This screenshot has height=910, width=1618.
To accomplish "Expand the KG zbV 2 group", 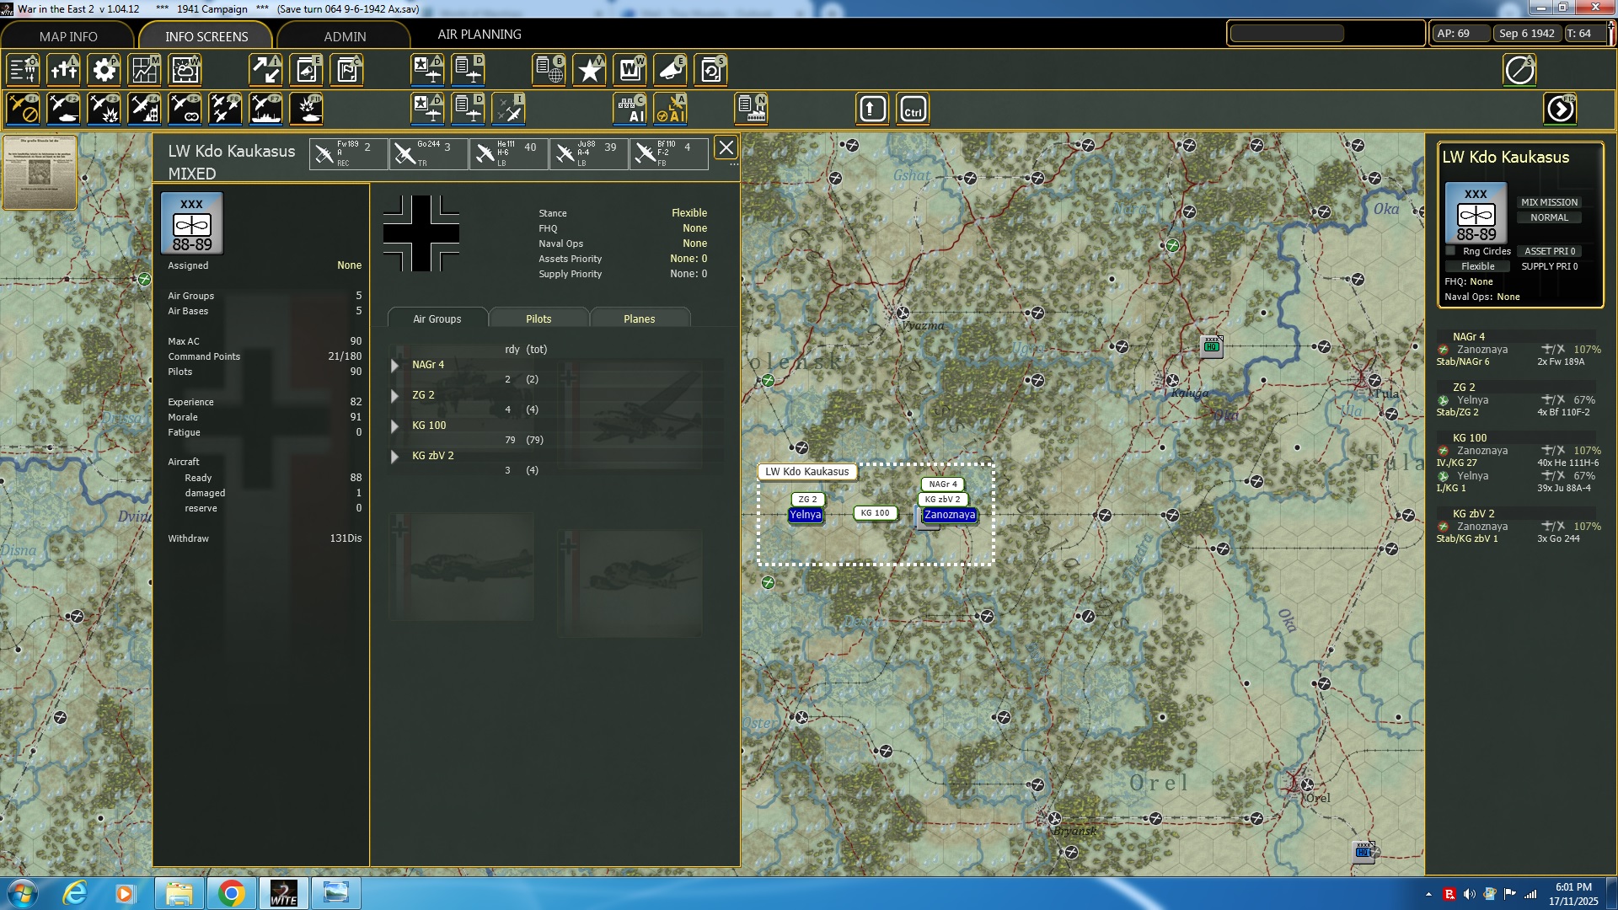I will click(x=394, y=457).
